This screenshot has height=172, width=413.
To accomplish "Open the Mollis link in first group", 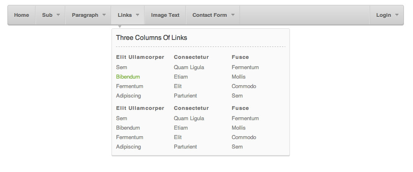I will [x=239, y=77].
